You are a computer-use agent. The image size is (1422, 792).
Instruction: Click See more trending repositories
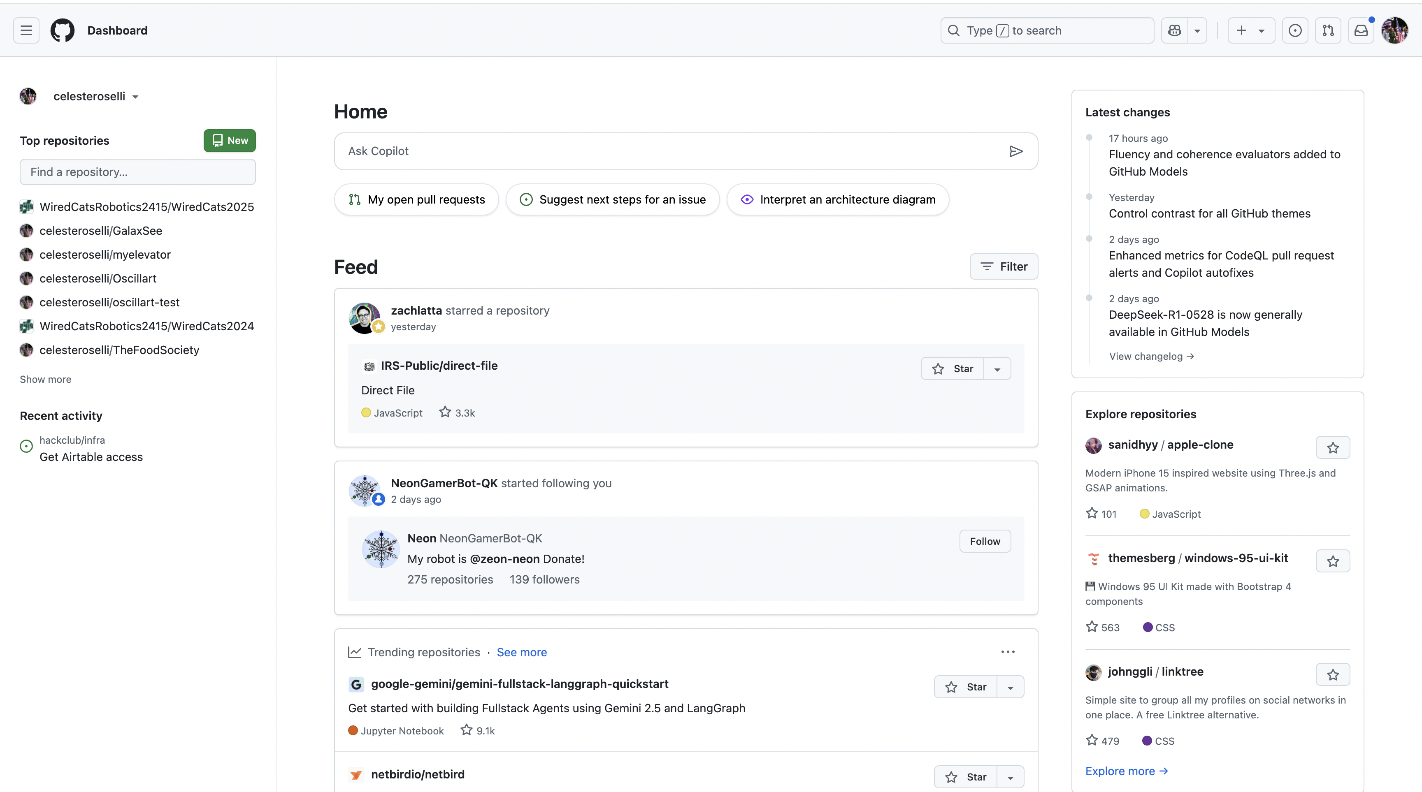click(522, 652)
